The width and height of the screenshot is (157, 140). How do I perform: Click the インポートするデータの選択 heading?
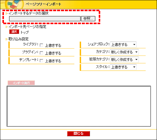coord(28,13)
